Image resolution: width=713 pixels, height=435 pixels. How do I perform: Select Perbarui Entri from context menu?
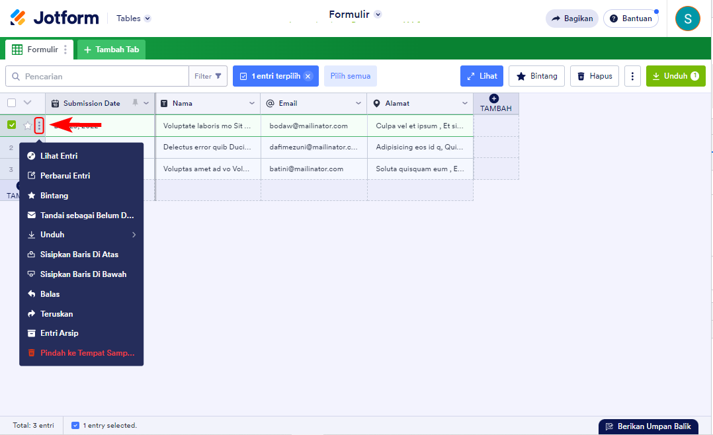click(81, 175)
